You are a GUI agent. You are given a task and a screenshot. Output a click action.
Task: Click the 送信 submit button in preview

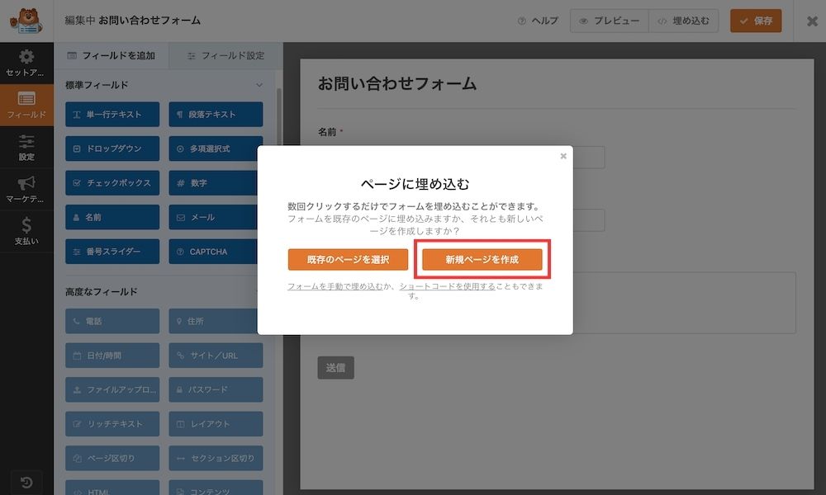(x=335, y=368)
